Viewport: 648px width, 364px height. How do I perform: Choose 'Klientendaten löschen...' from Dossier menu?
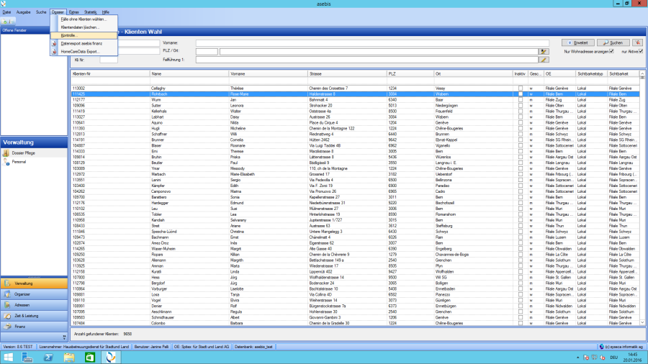(80, 27)
